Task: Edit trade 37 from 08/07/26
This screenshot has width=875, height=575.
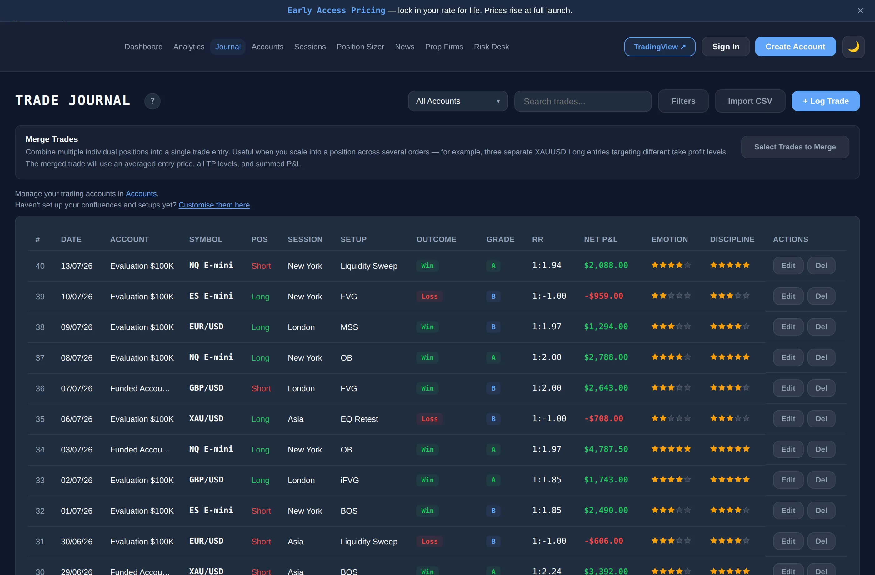Action: click(788, 357)
